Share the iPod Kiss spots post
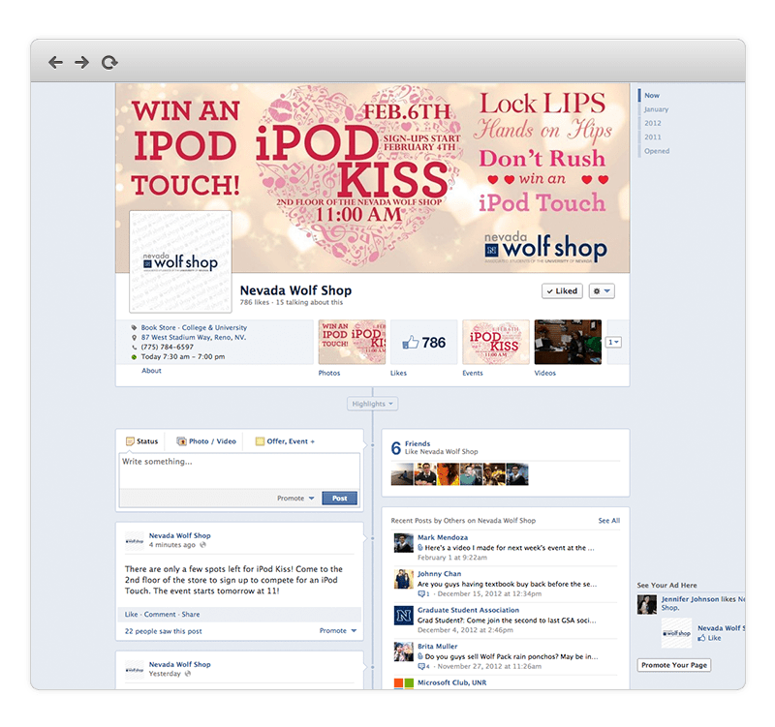The height and width of the screenshot is (727, 775). tap(191, 615)
